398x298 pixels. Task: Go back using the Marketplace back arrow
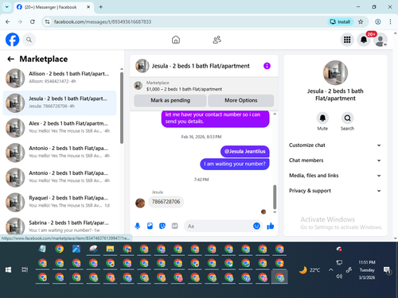[x=10, y=59]
